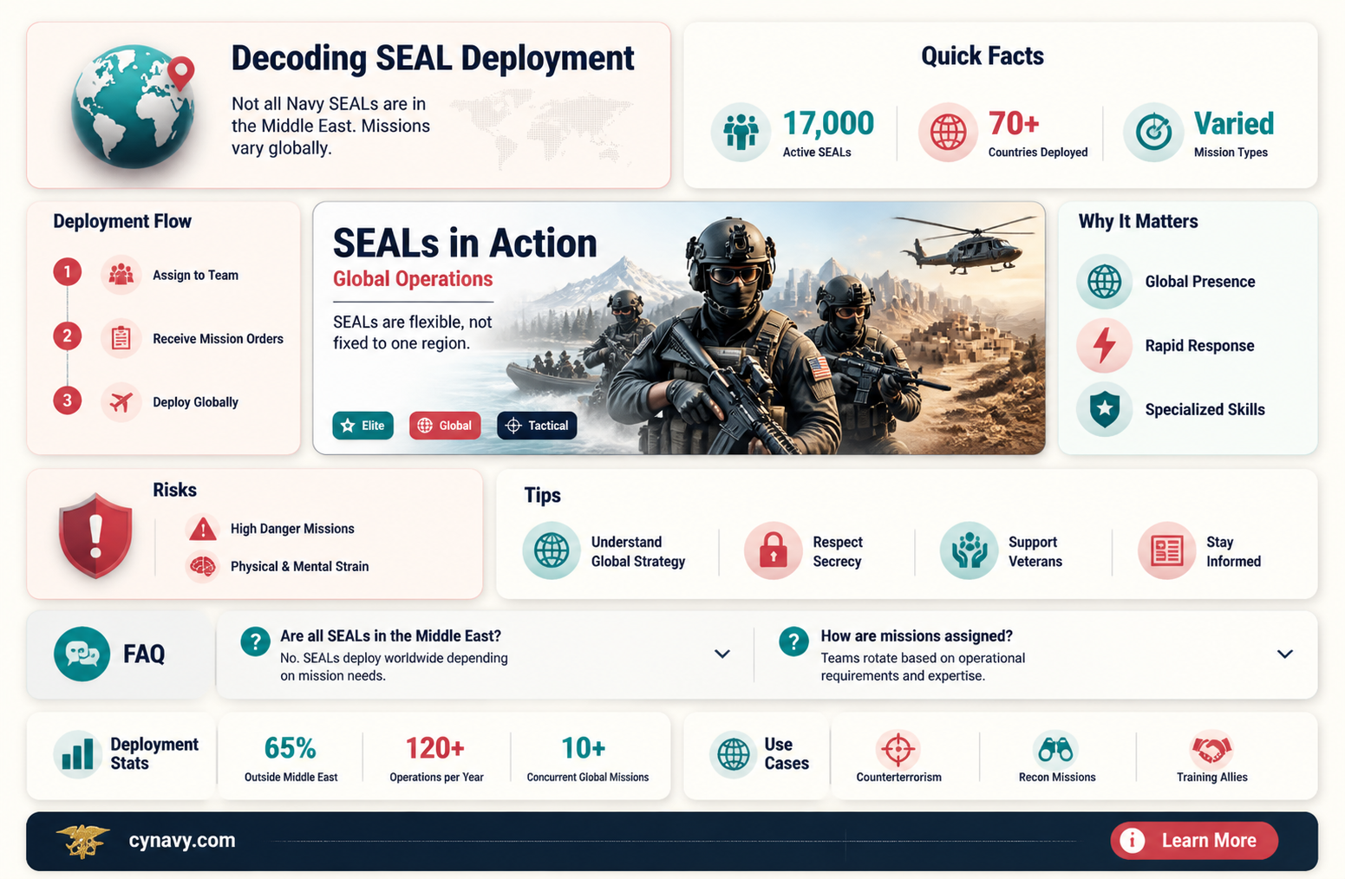Click the '65%' Outside Middle East stat
The width and height of the screenshot is (1345, 879).
click(291, 748)
